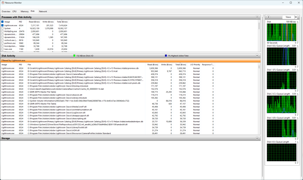This screenshot has width=303, height=180.
Task: Click the Resource Monitor app icon in title bar
Action: pos(3,3)
